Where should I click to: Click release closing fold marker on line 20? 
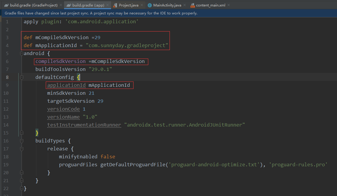22,172
